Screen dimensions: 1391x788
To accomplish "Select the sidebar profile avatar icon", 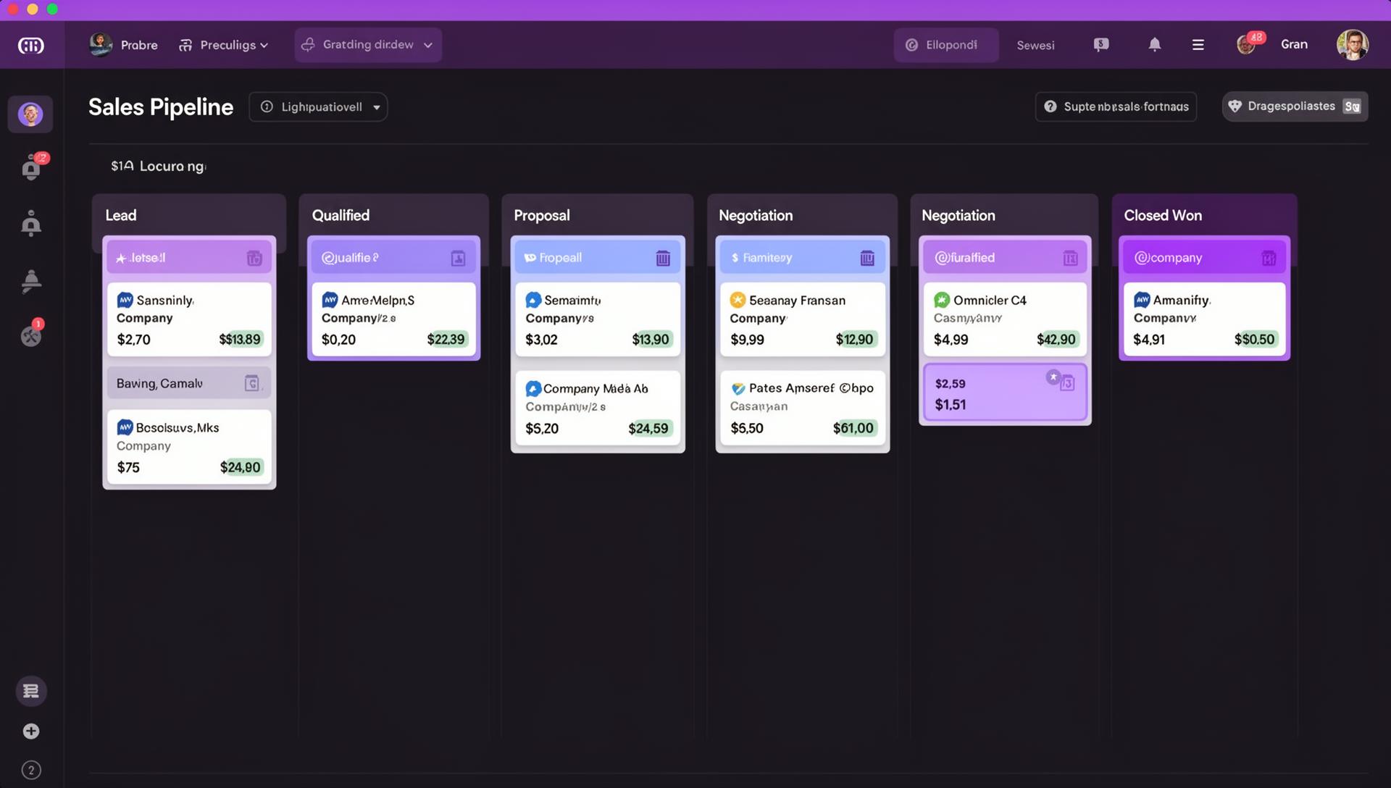I will [30, 114].
